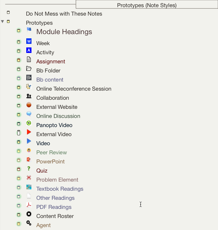Click the green play badge of Panopto Video
Image resolution: width=218 pixels, height=230 pixels.
(29, 123)
